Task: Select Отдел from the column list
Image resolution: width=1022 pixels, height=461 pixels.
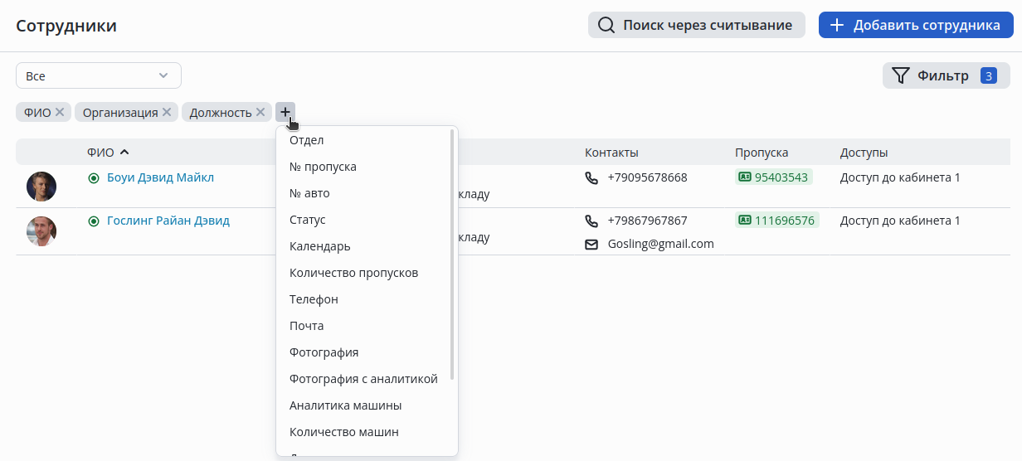Action: [x=307, y=140]
